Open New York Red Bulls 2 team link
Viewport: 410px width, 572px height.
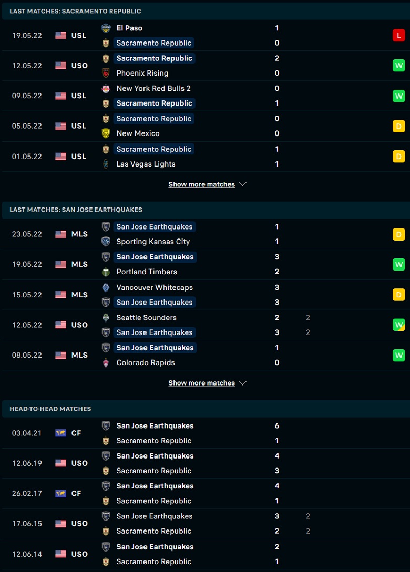pyautogui.click(x=153, y=88)
